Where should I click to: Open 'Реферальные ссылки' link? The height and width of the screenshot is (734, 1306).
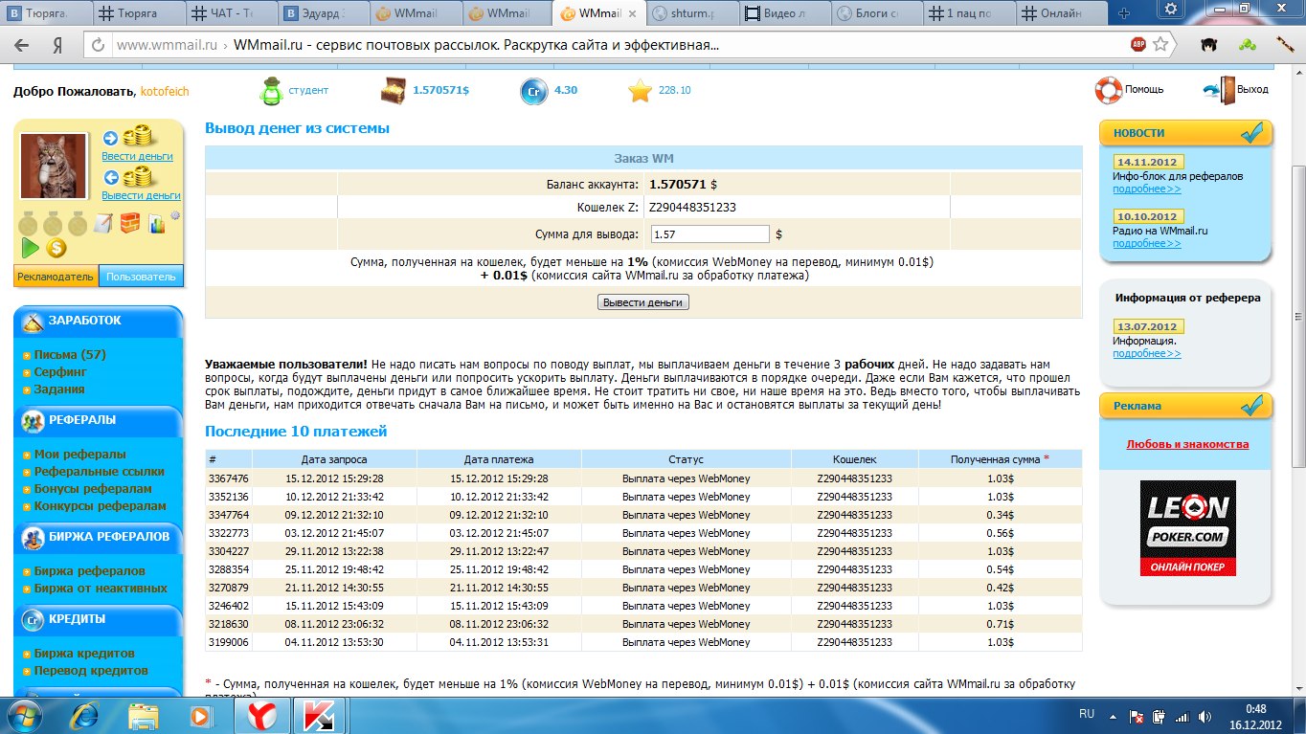pos(100,471)
